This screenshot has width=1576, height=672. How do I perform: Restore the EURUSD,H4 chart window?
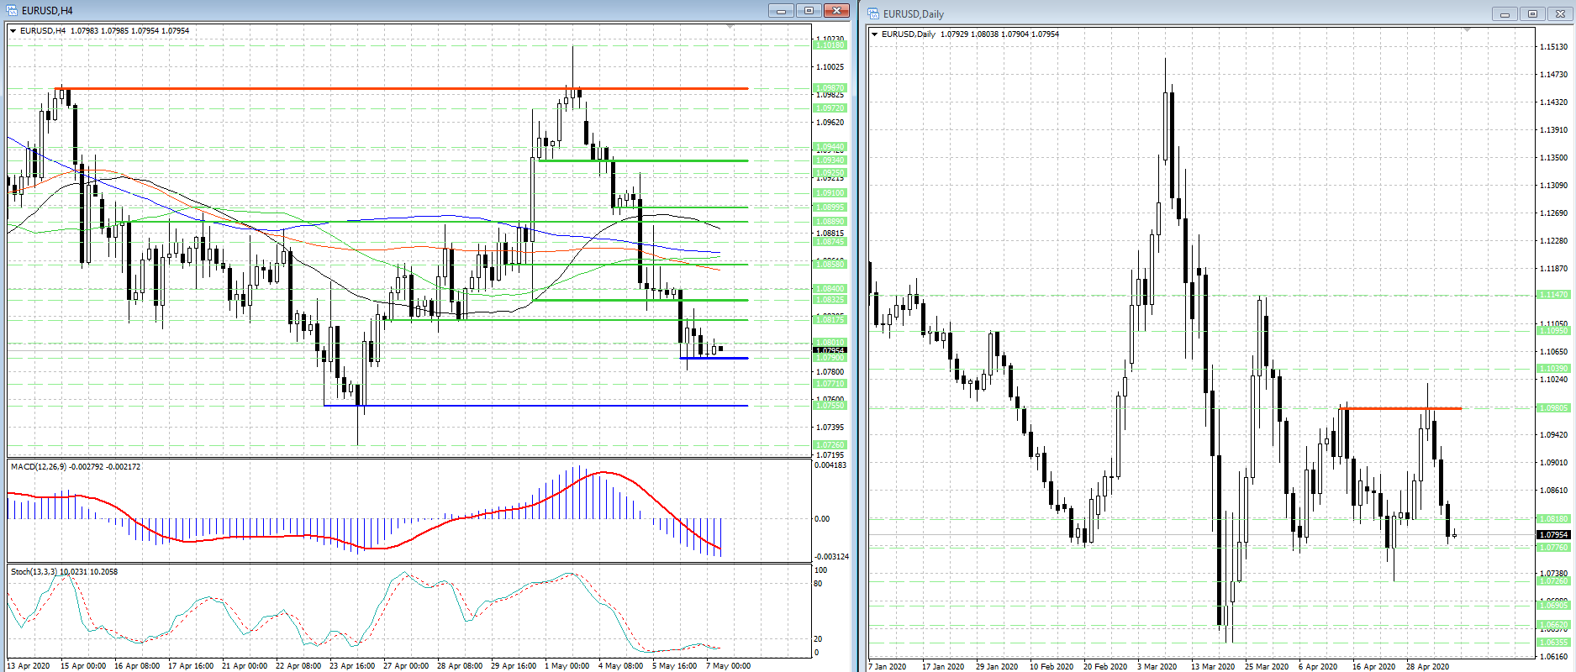coord(809,11)
